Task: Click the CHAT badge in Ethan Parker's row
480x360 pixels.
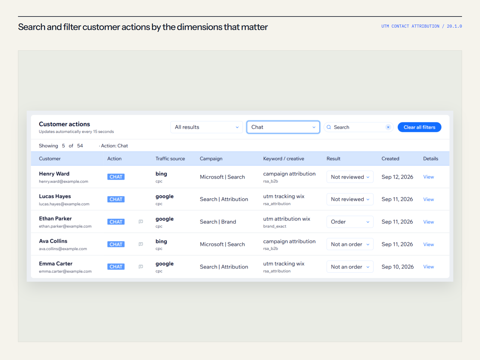Action: coord(116,222)
